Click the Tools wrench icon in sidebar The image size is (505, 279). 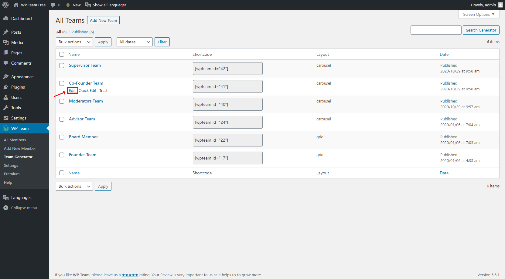6,108
